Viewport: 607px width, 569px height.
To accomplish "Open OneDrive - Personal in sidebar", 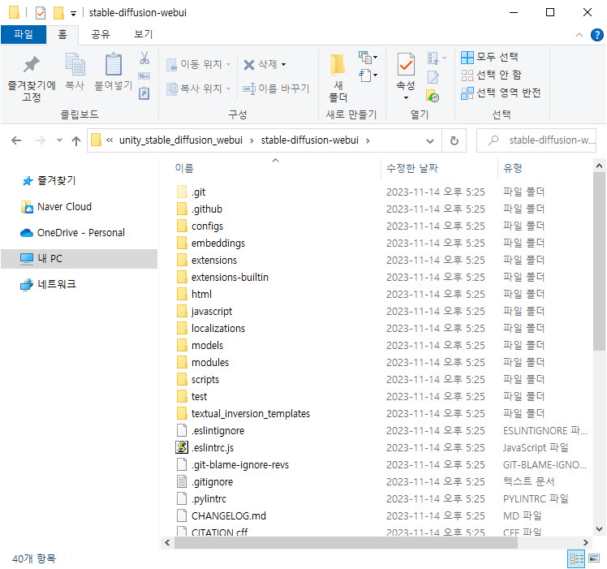I will pos(72,232).
